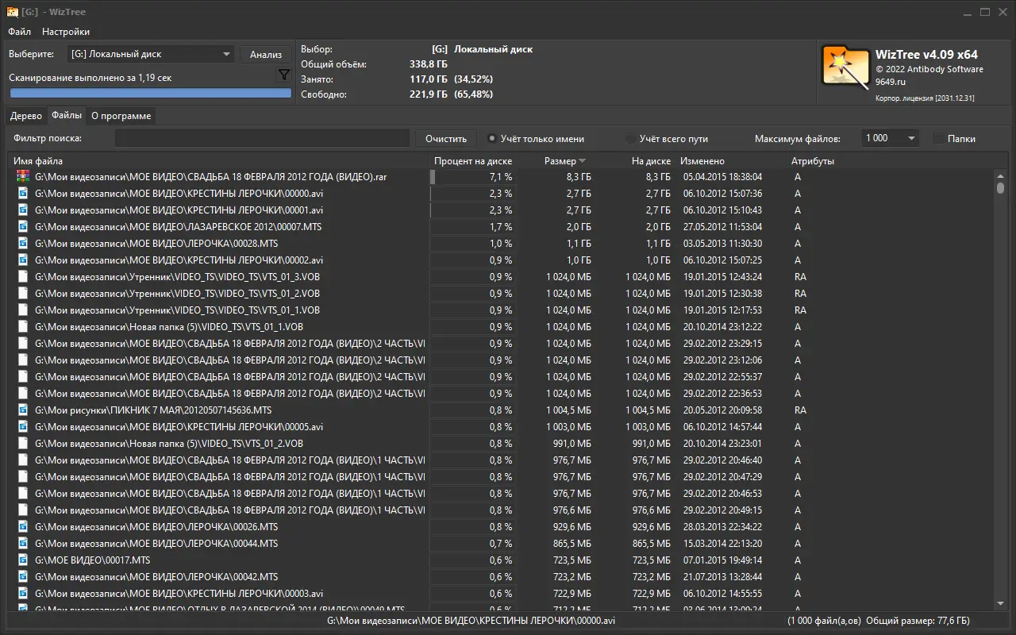The width and height of the screenshot is (1016, 635).
Task: Click the sort arrow on Размер column
Action: (x=581, y=160)
